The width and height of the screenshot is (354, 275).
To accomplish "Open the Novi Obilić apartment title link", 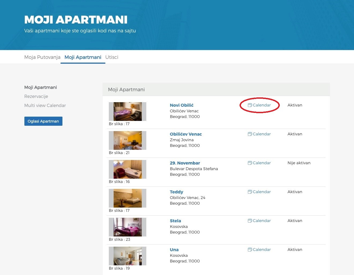I will click(181, 105).
